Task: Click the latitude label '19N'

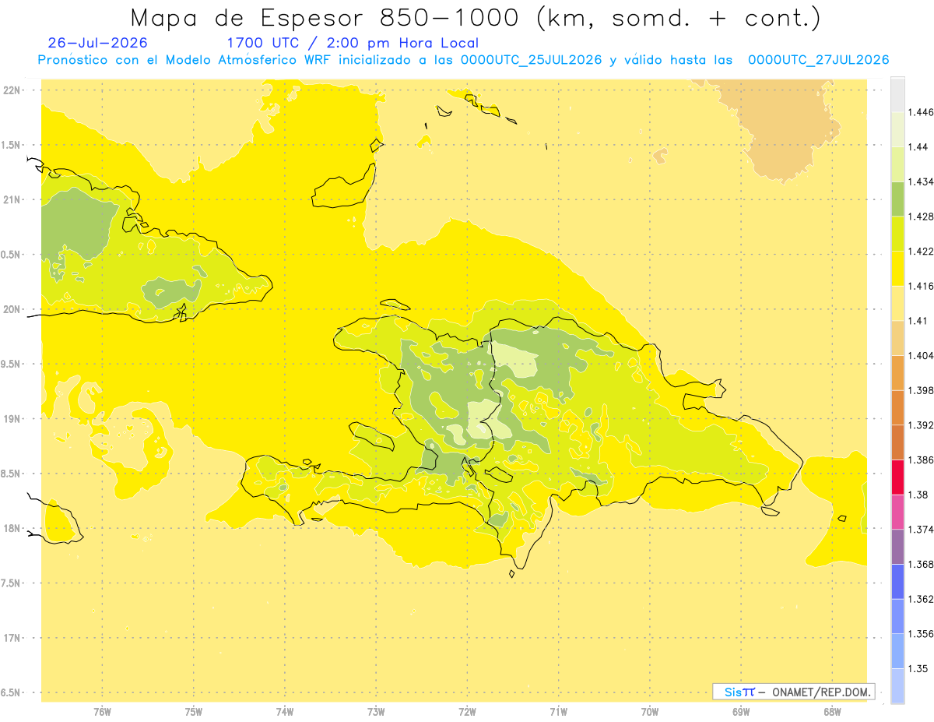Action: (x=12, y=418)
